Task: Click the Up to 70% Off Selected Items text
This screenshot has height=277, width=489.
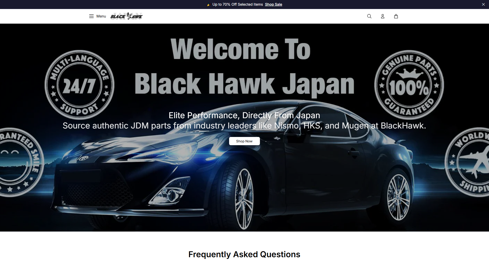Action: [x=238, y=4]
